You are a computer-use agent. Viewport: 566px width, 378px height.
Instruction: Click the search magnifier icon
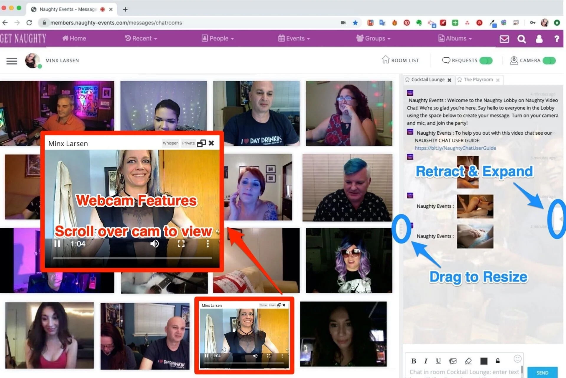point(521,39)
